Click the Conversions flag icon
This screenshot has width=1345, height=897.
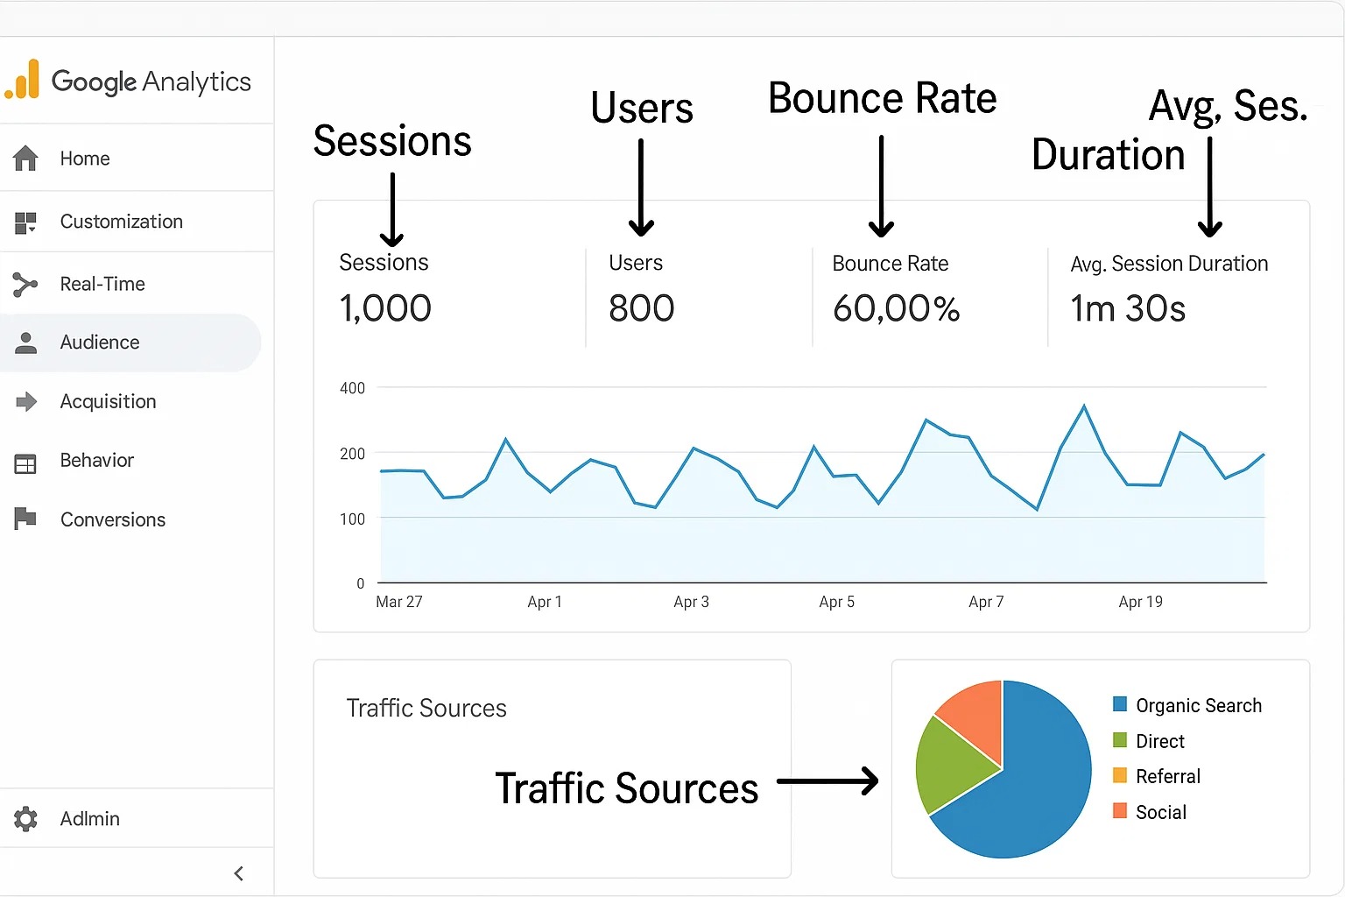25,519
